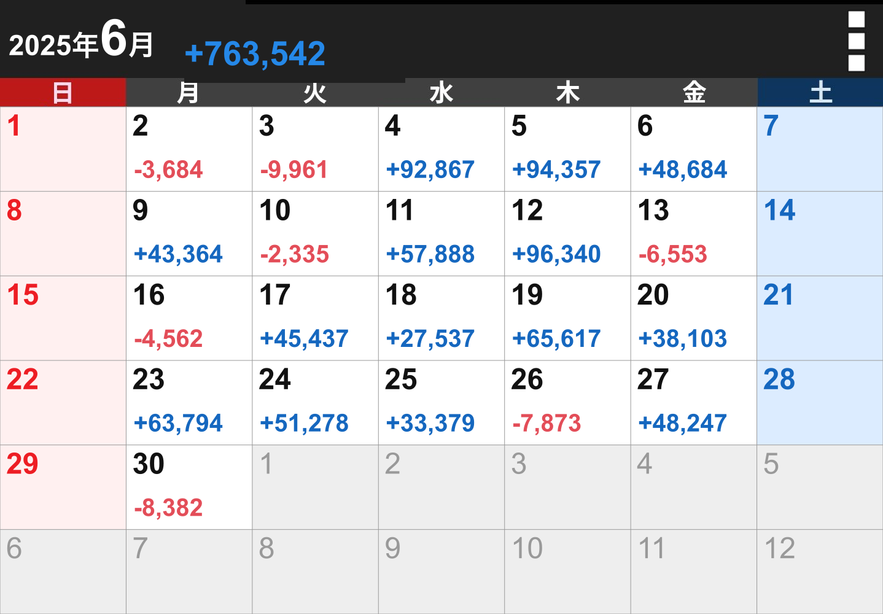This screenshot has width=883, height=614.
Task: Open the 2025年6月 month title
Action: coord(81,40)
